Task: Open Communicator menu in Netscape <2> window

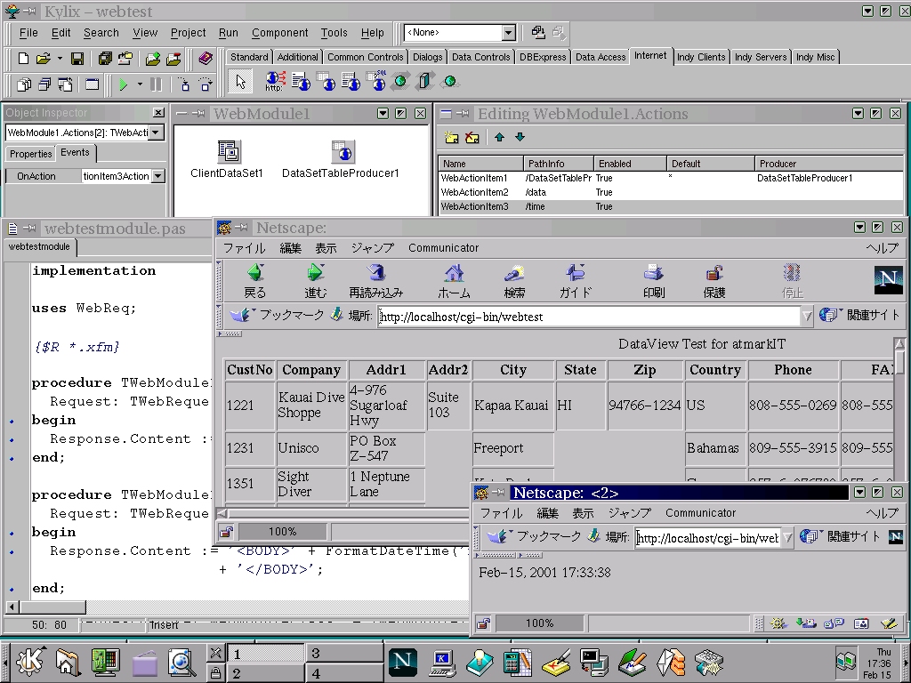Action: (x=701, y=513)
